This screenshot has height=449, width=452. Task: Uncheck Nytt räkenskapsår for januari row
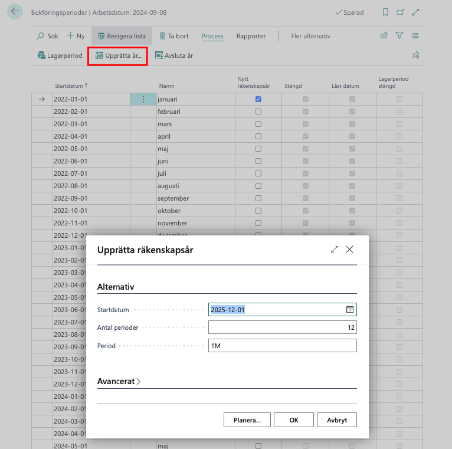[x=258, y=99]
